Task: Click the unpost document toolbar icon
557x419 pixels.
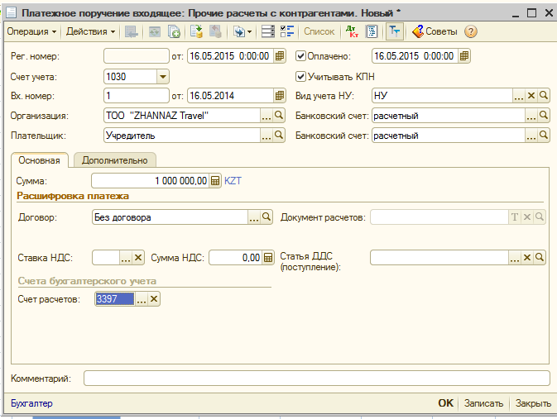Action: (x=215, y=31)
